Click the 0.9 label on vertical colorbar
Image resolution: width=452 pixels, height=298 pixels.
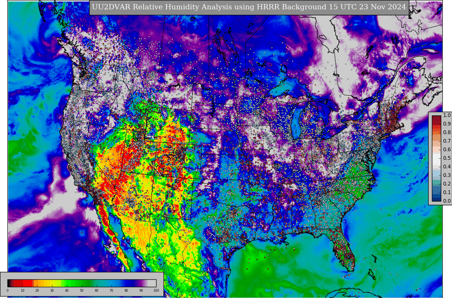click(x=446, y=124)
